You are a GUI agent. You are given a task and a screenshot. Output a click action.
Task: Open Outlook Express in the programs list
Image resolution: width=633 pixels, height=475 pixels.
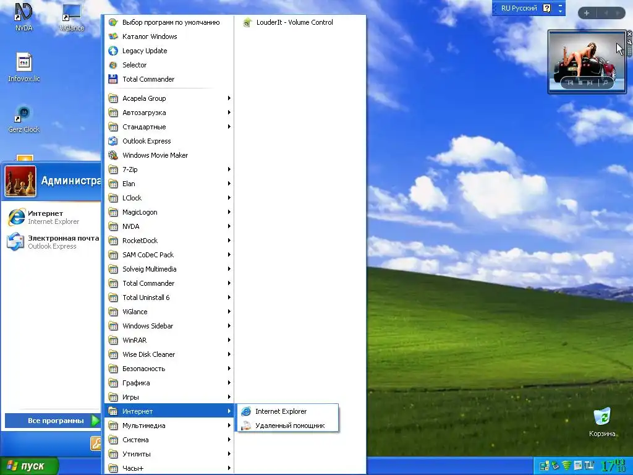click(169, 140)
